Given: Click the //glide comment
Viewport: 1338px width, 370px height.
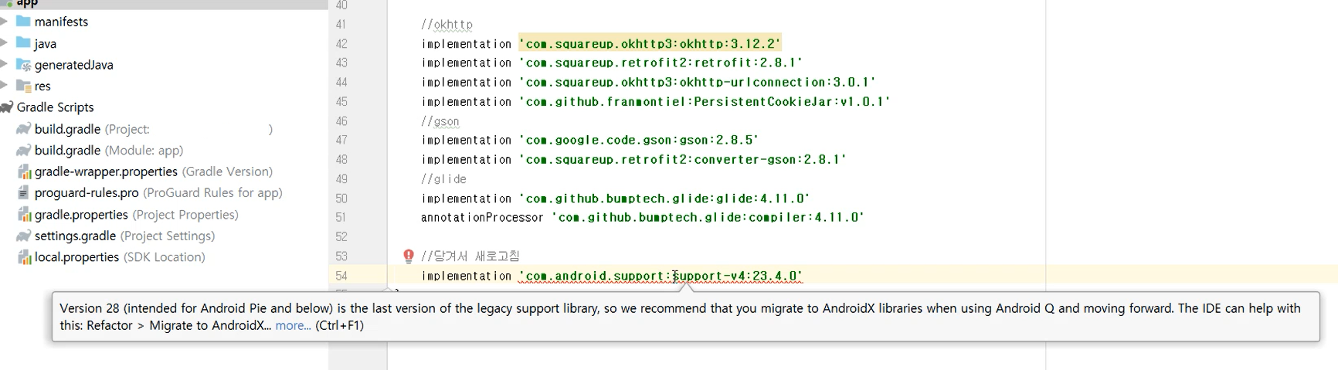Looking at the screenshot, I should click(444, 179).
